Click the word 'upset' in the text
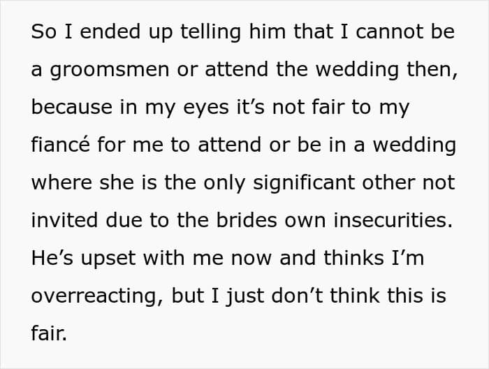The height and width of the screenshot is (369, 489). [x=108, y=259]
